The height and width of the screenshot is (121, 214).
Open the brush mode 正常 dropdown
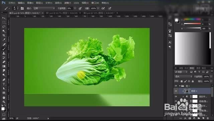coord(44,8)
